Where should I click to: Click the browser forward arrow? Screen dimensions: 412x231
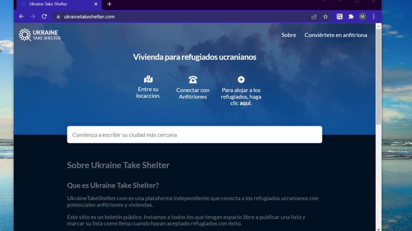coord(33,16)
